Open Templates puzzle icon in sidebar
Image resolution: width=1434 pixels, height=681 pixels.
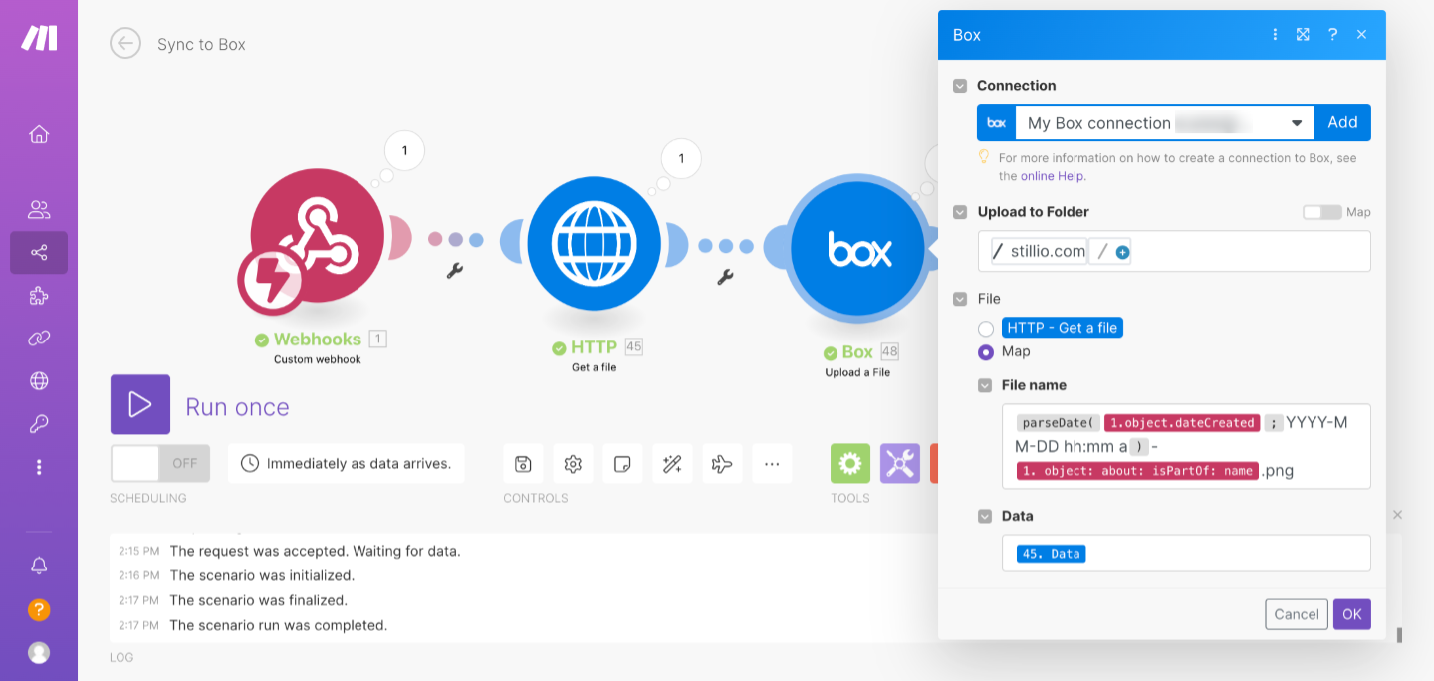click(x=39, y=296)
